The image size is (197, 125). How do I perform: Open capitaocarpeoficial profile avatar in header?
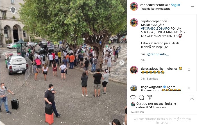point(134,6)
